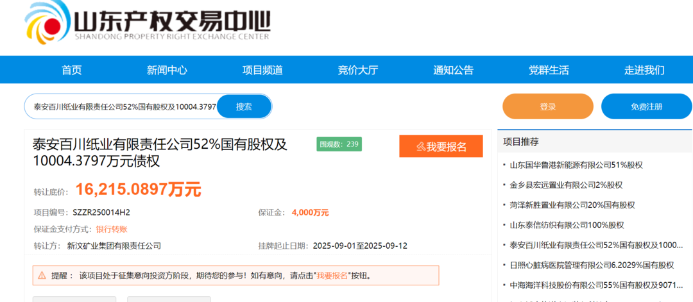This screenshot has width=693, height=302.
Task: Open 菏泽新胜置业有限公司20%国有股权 recommendation
Action: click(572, 205)
